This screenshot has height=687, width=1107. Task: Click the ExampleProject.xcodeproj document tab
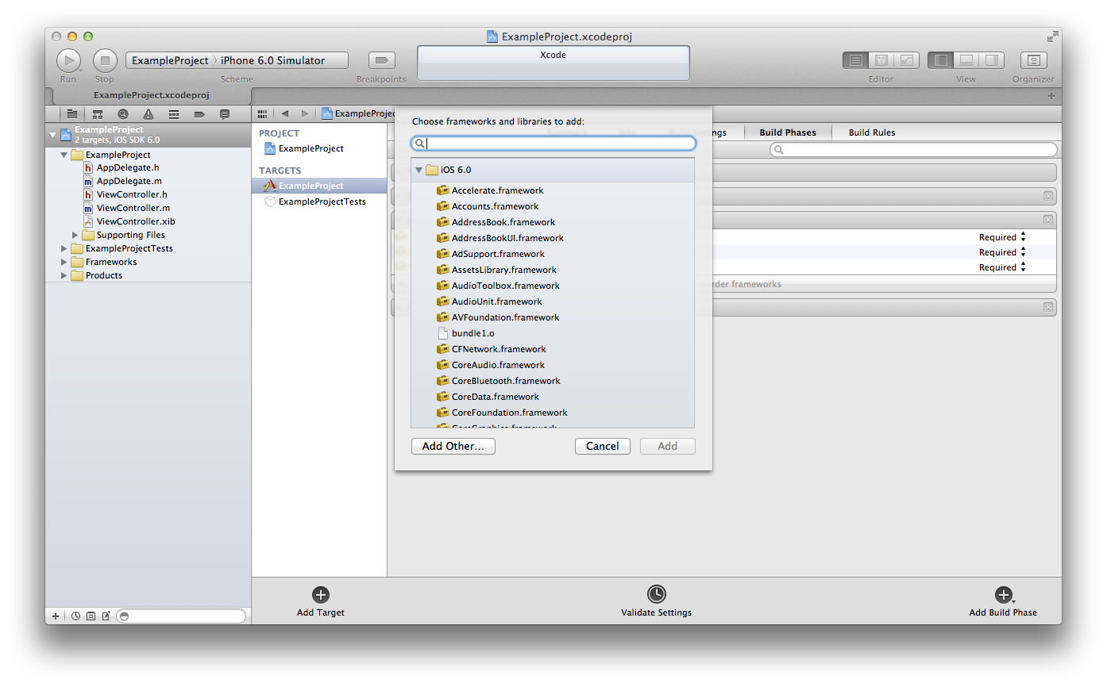click(x=151, y=95)
